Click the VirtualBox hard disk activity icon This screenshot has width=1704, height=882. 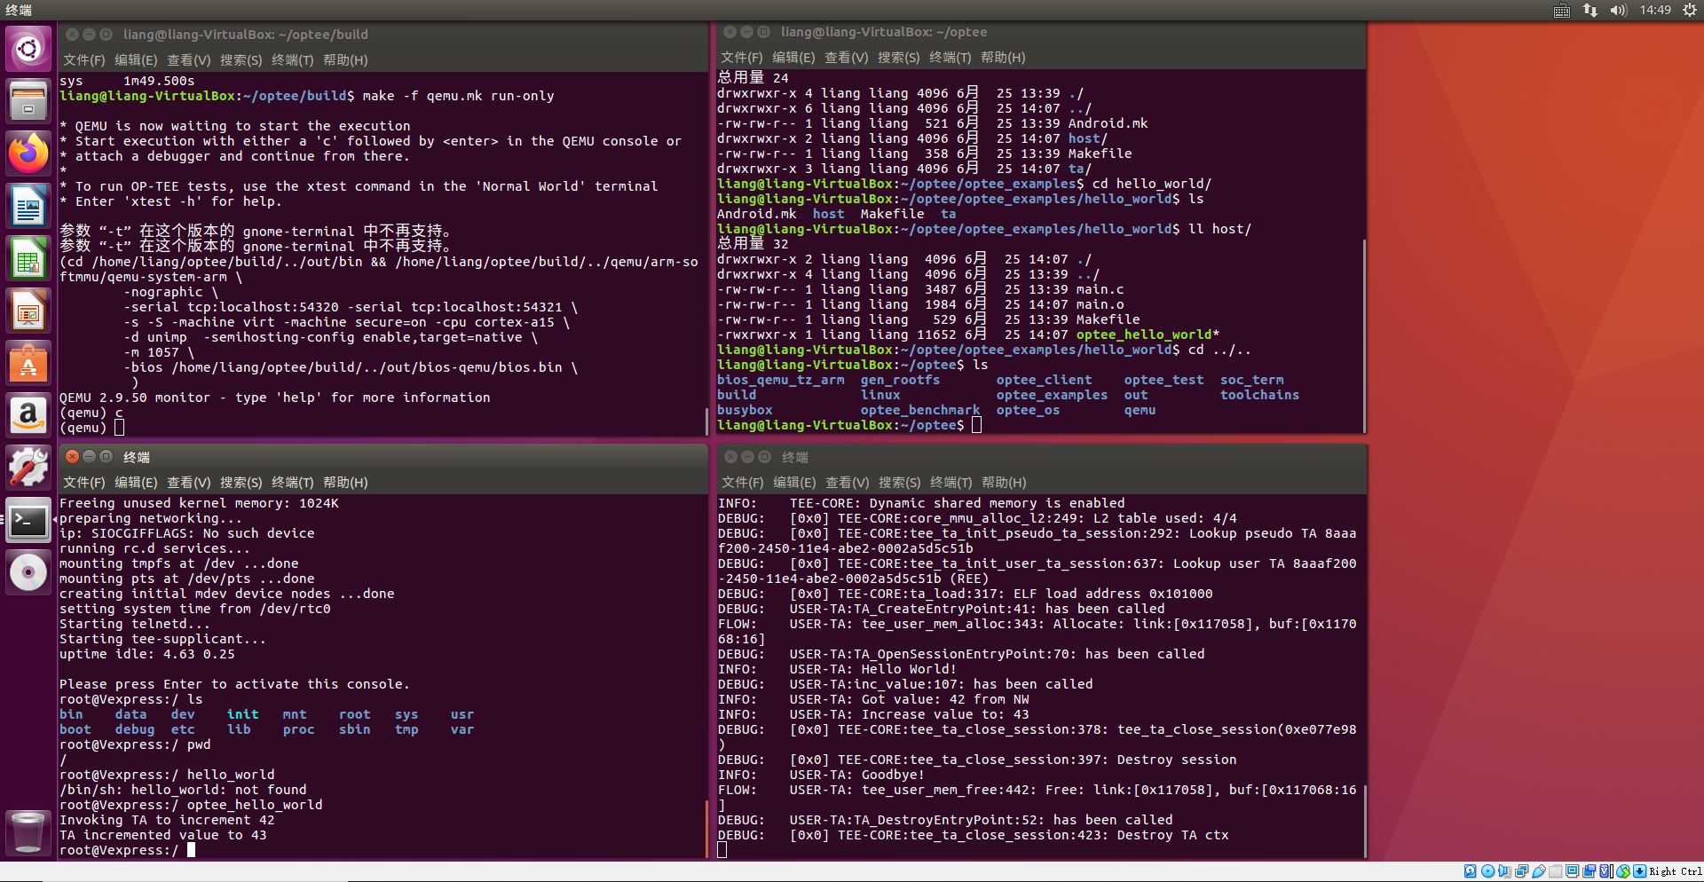[1471, 871]
